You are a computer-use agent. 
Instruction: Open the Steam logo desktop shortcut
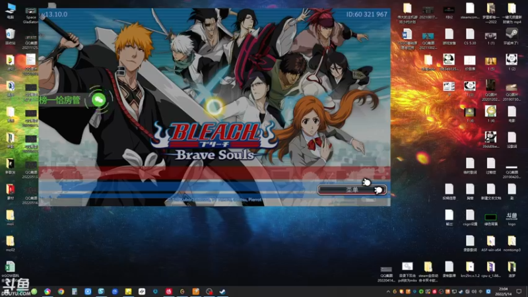point(511,36)
